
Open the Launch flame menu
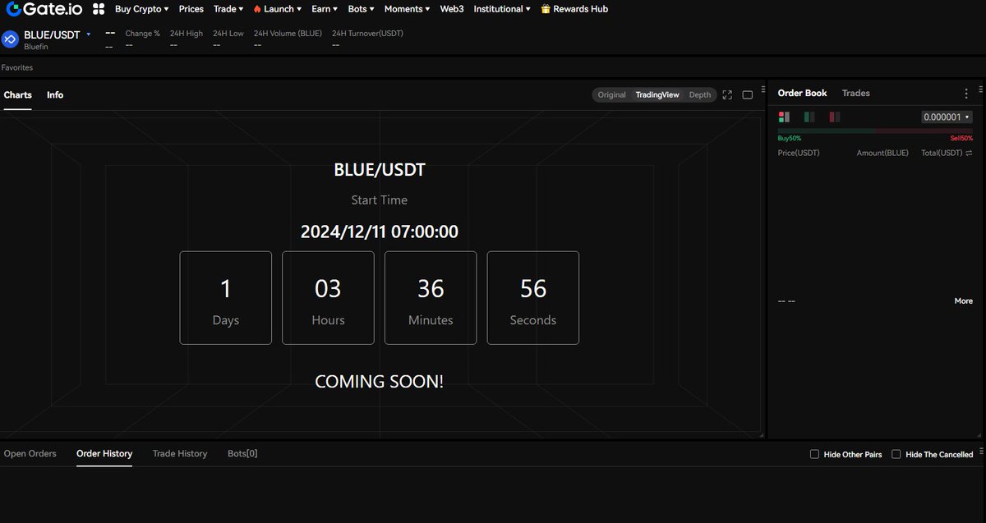pos(277,9)
